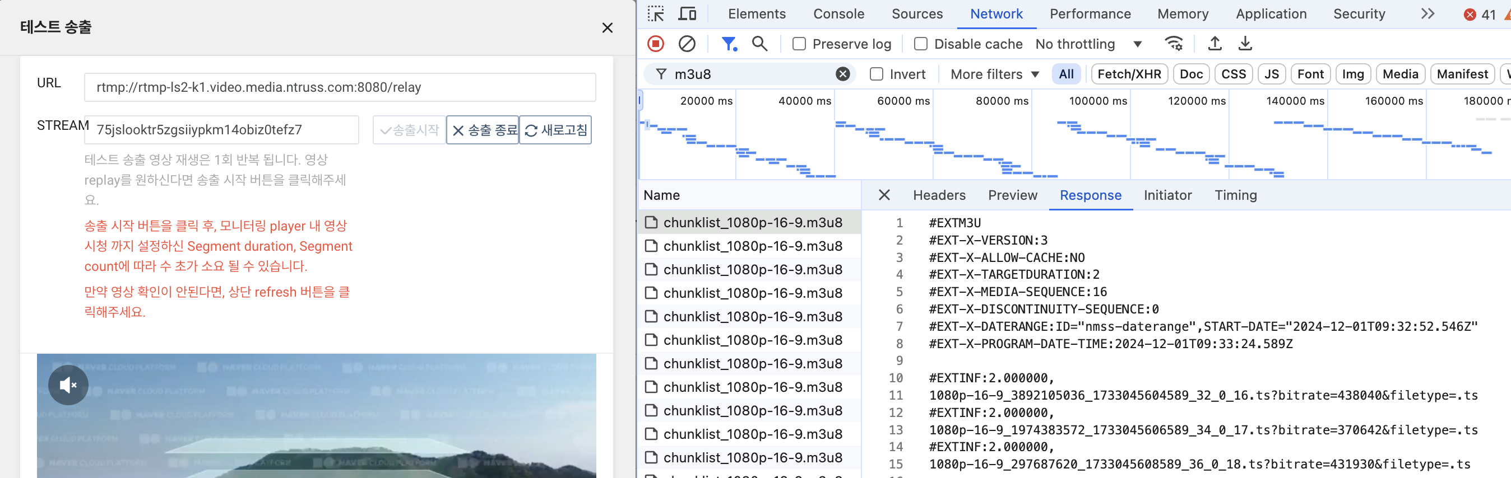Click the disabled 송출시작 button
The width and height of the screenshot is (1511, 478).
(410, 130)
